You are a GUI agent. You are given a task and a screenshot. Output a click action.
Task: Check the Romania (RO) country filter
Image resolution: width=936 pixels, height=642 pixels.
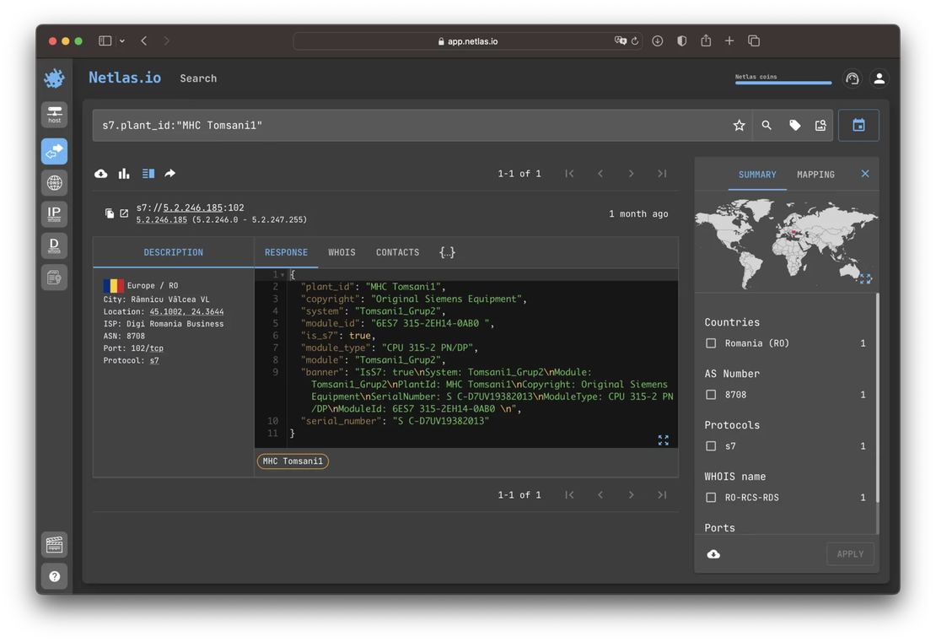(711, 343)
